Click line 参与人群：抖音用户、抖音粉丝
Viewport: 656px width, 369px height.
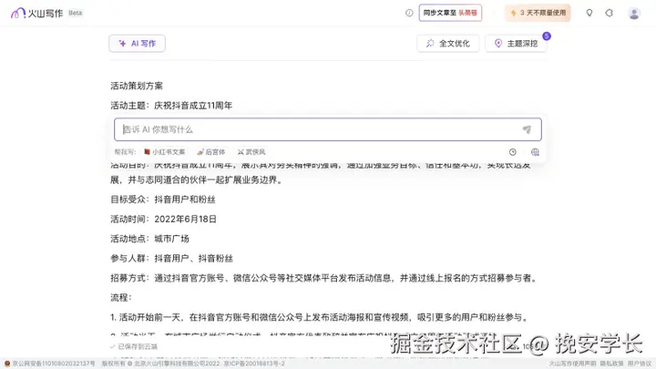tap(171, 259)
